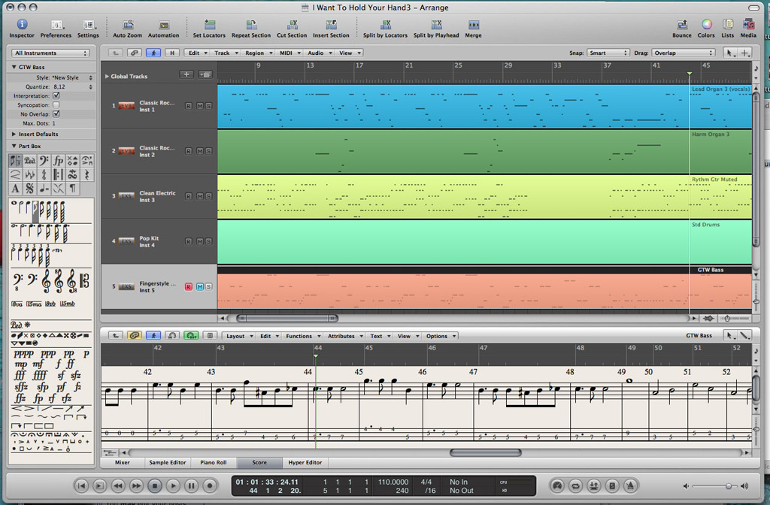The height and width of the screenshot is (505, 770).
Task: Select the mf dynamic marking
Action: point(38,364)
